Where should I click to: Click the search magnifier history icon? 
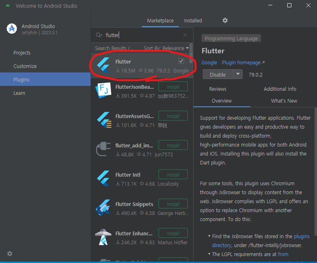pyautogui.click(x=99, y=35)
